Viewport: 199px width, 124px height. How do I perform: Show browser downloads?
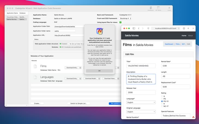click(184, 28)
